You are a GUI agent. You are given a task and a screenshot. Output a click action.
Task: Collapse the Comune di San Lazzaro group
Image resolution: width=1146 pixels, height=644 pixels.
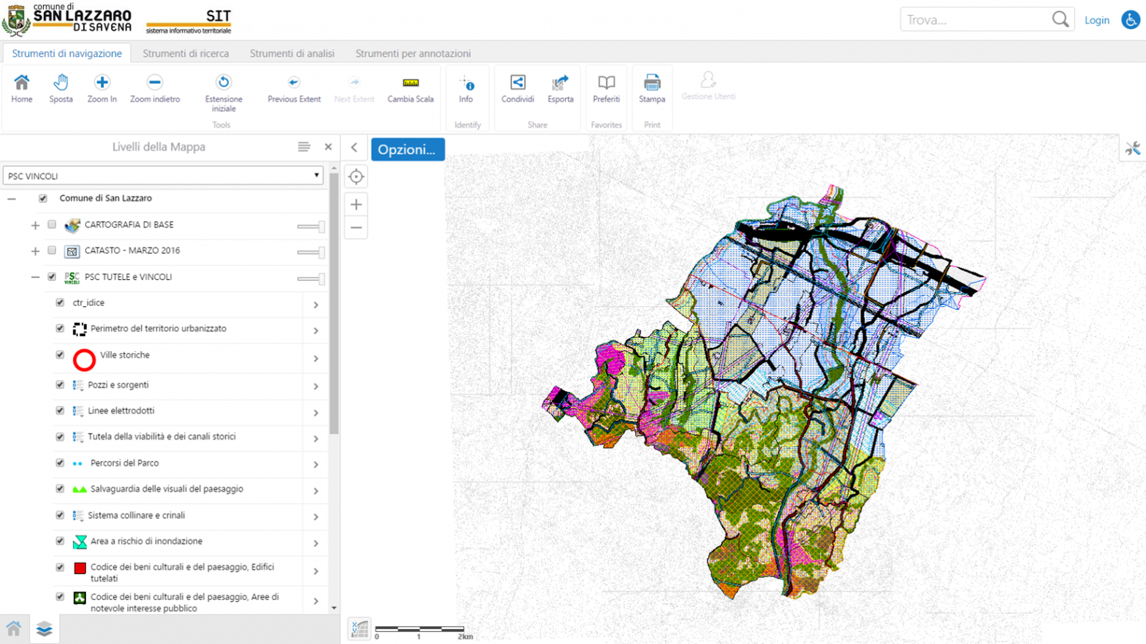12,199
